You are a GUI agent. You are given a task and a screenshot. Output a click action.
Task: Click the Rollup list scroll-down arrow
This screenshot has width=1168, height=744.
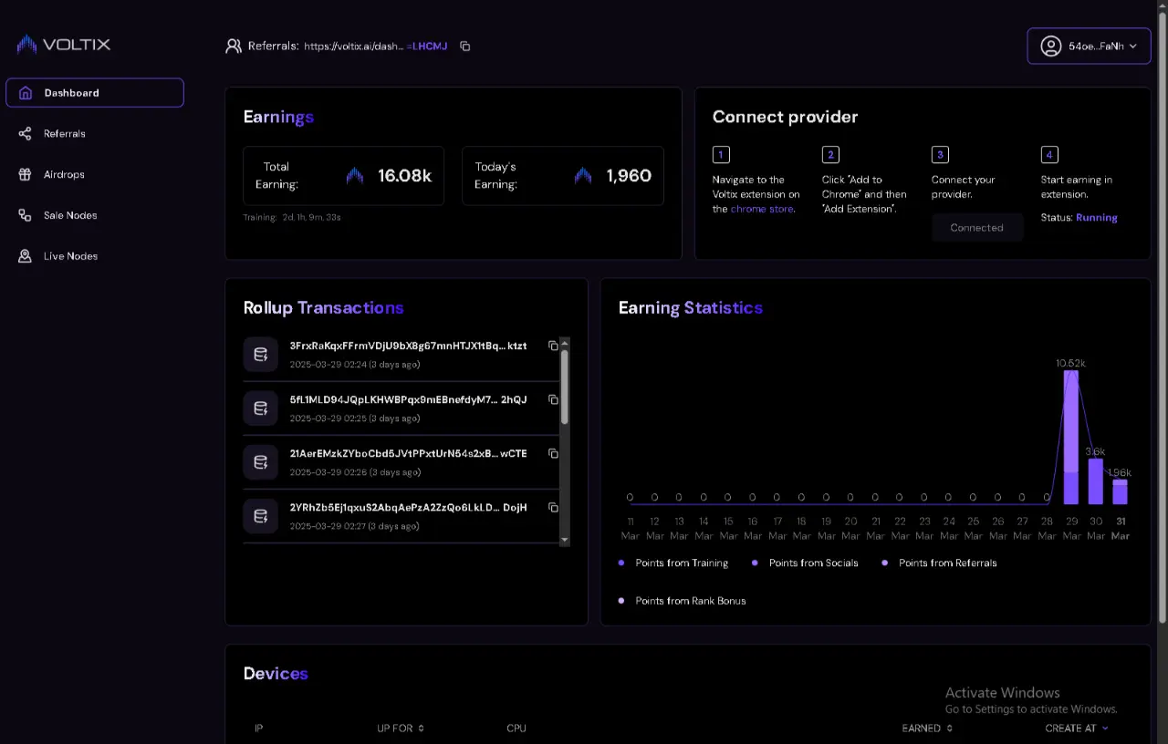[x=565, y=540]
